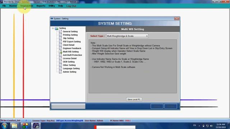Click Log Out in menu bar
This screenshot has width=230, height=129.
click(x=71, y=6)
